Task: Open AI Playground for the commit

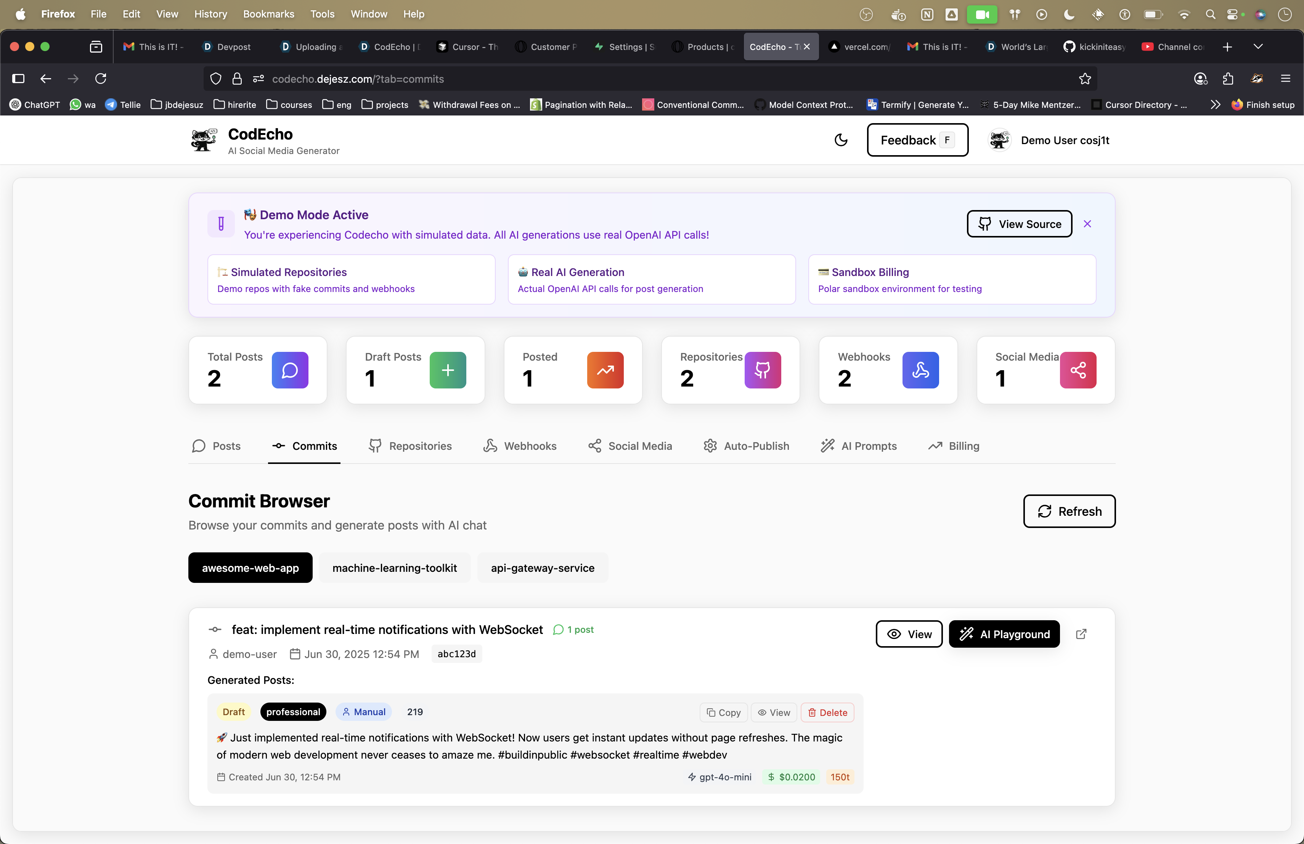Action: click(1004, 634)
